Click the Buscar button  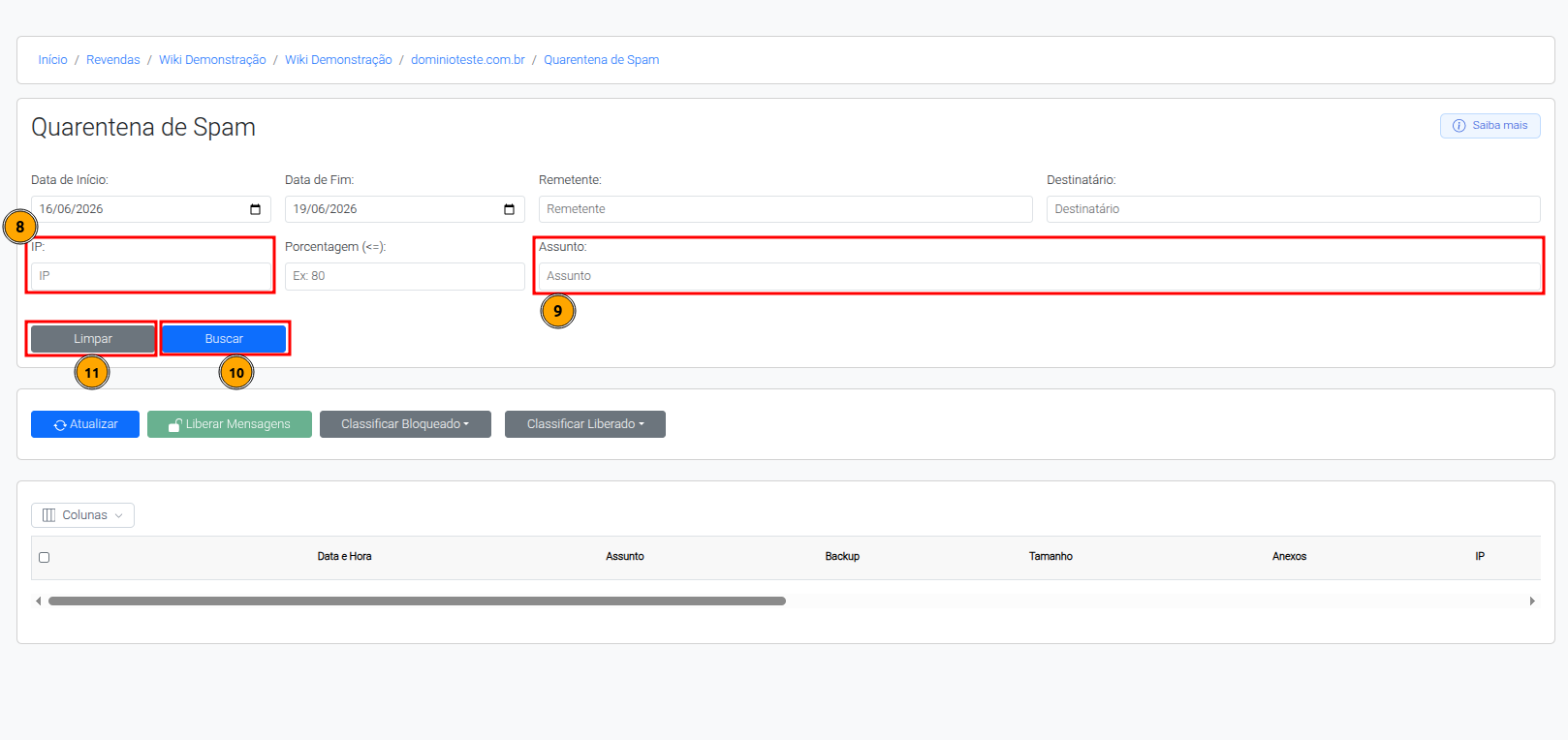[224, 339]
